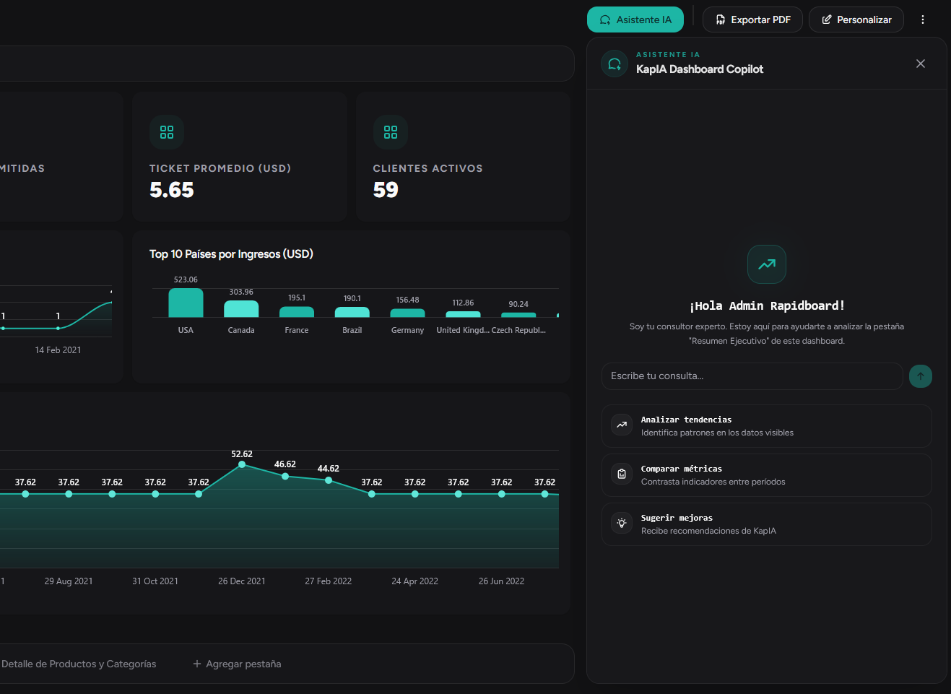Click the Brazil bar in countries chart
This screenshot has height=694, width=951.
click(x=352, y=312)
